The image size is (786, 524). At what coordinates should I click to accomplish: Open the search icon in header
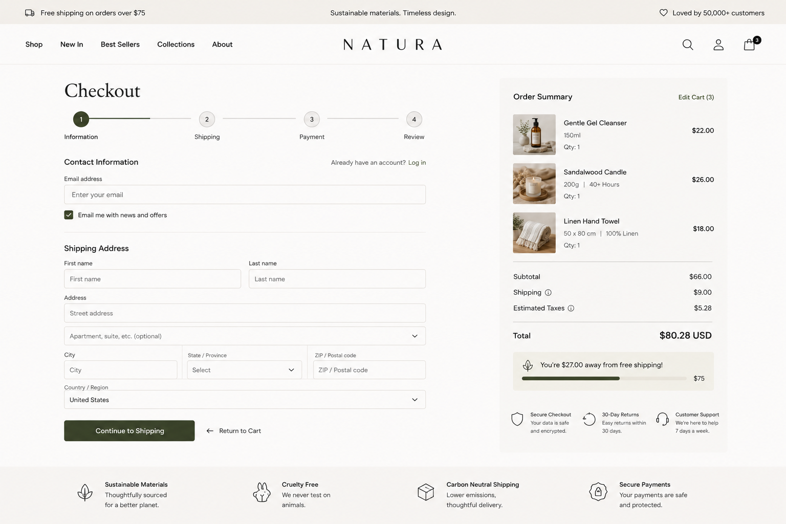pyautogui.click(x=688, y=45)
